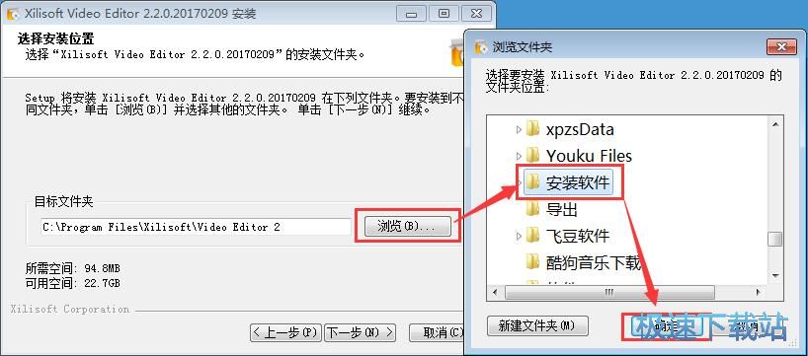
Task: Go back with 上一步(P) button
Action: coord(286,333)
